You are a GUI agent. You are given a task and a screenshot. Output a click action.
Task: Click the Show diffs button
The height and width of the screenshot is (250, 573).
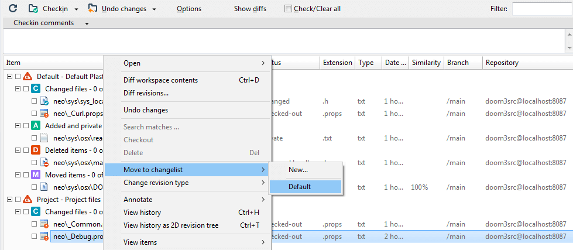(250, 9)
